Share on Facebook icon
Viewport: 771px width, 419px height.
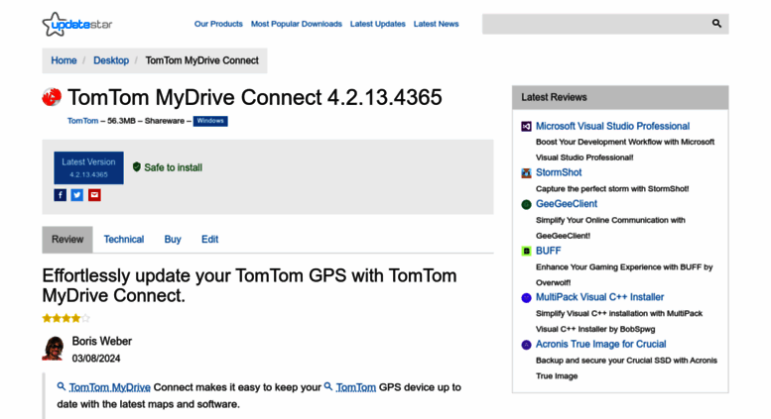coord(60,195)
